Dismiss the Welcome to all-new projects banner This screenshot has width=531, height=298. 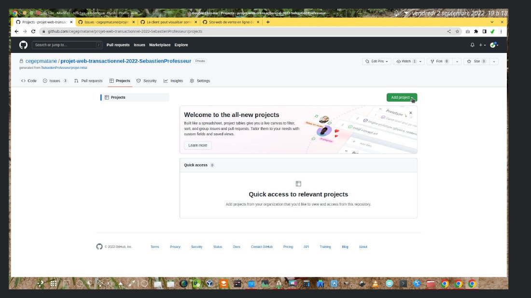[411, 113]
